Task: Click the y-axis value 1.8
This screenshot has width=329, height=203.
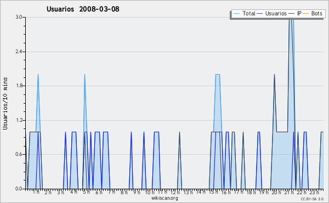Action: 19,86
